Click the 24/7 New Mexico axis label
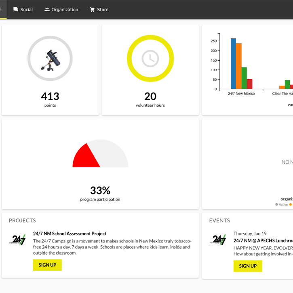The height and width of the screenshot is (293, 293). [x=241, y=94]
